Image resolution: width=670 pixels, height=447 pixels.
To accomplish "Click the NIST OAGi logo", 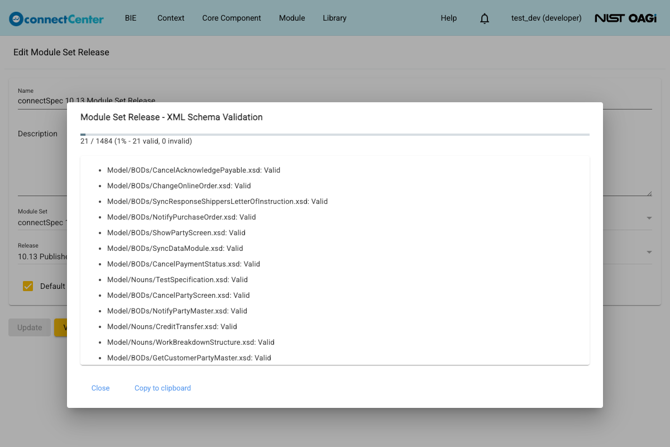I will click(625, 18).
